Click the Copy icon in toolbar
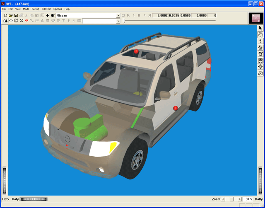This screenshot has height=208, width=265. 32,15
